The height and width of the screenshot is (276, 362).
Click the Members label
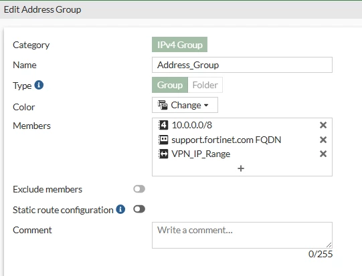point(31,126)
